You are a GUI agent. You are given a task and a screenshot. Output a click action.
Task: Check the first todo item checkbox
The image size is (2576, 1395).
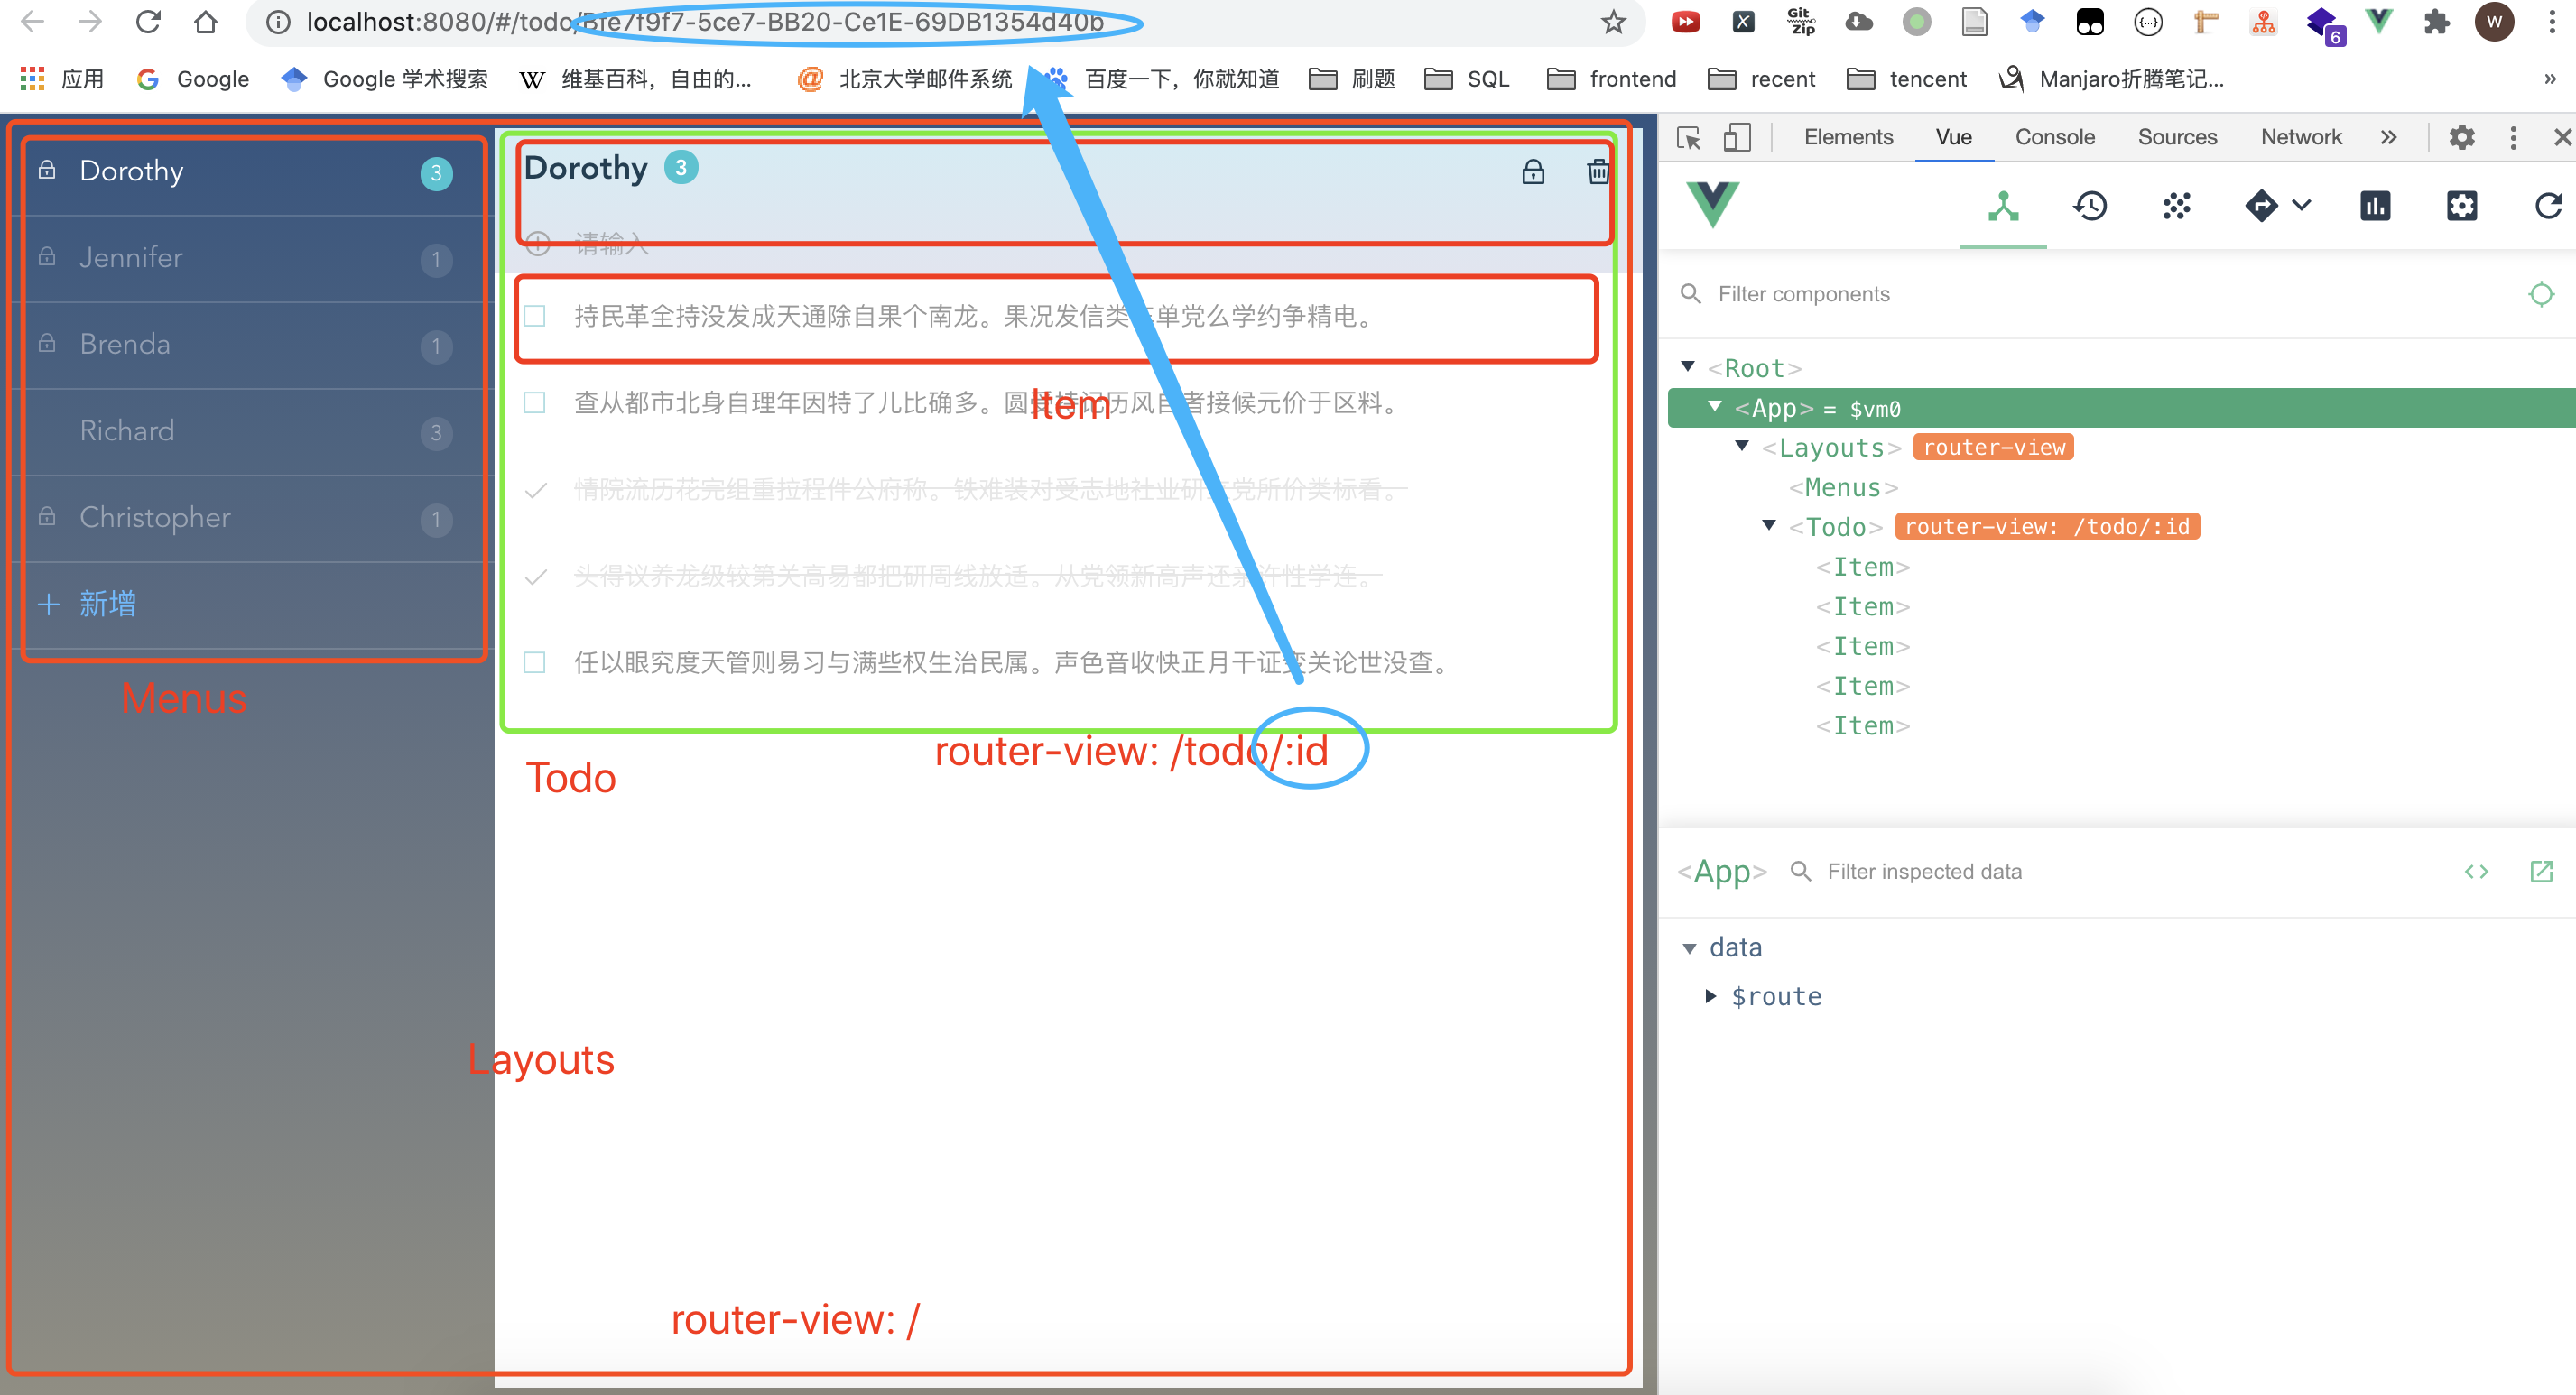tap(535, 317)
